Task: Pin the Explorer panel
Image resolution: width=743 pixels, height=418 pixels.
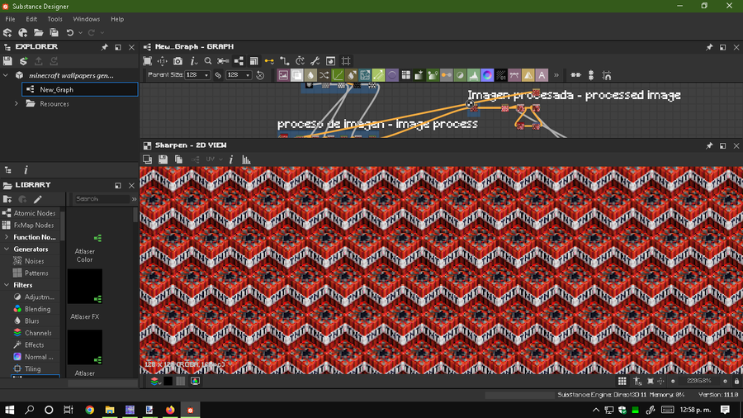Action: pos(104,47)
